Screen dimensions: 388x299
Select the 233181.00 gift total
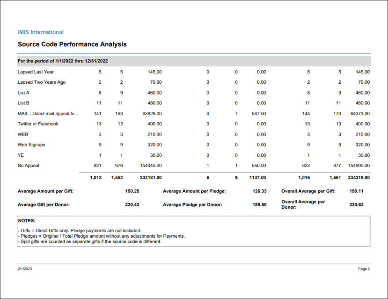tap(151, 177)
